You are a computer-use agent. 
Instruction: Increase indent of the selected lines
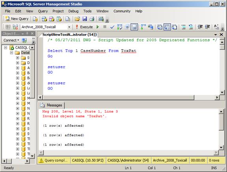point(207,27)
